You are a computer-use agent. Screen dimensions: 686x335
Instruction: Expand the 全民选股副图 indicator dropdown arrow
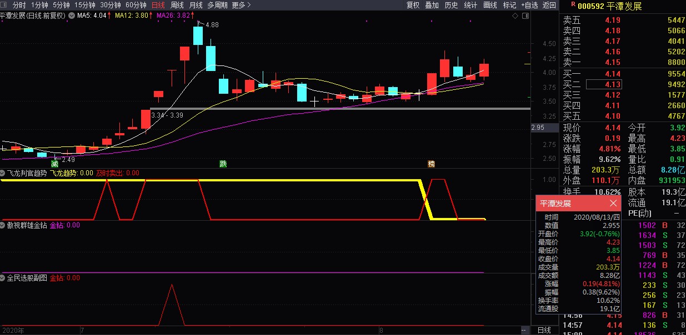tap(3, 278)
